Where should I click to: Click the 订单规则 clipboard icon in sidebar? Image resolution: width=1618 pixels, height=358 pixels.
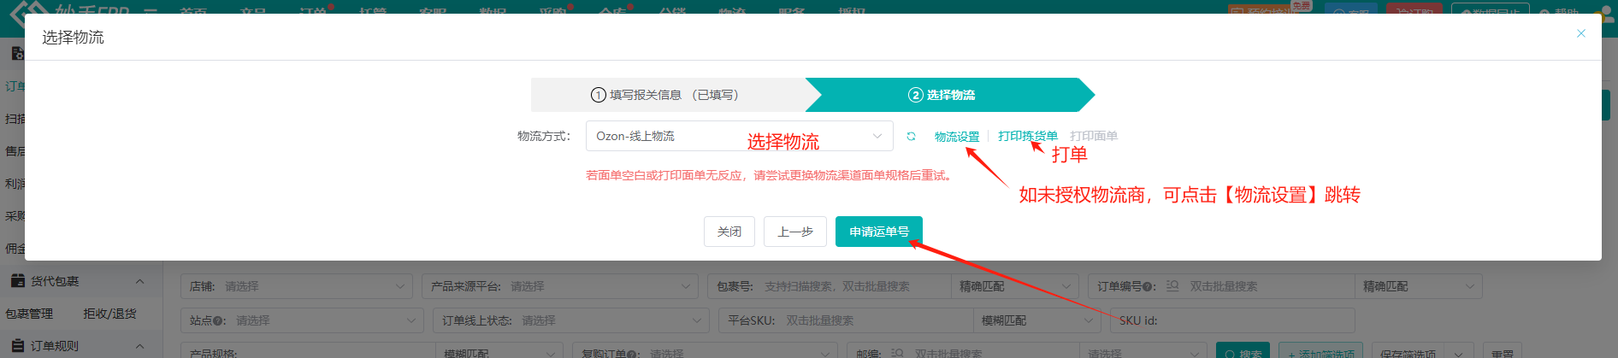coord(17,346)
